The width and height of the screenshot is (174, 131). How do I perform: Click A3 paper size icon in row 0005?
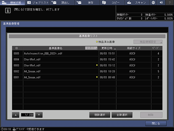coord(132,53)
